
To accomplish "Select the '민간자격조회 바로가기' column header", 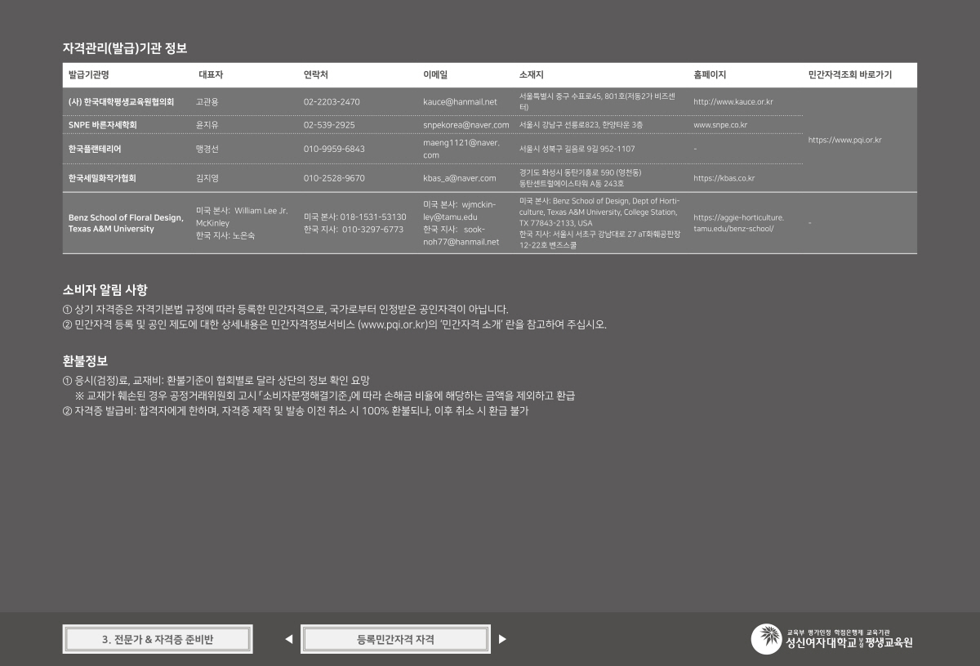I will click(x=849, y=75).
